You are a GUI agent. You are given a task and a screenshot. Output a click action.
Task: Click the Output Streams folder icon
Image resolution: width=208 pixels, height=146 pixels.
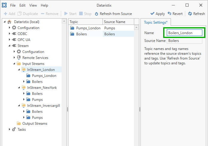[x=19, y=124]
